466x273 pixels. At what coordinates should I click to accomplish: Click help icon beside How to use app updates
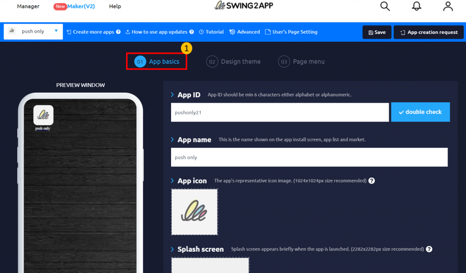[x=192, y=32]
